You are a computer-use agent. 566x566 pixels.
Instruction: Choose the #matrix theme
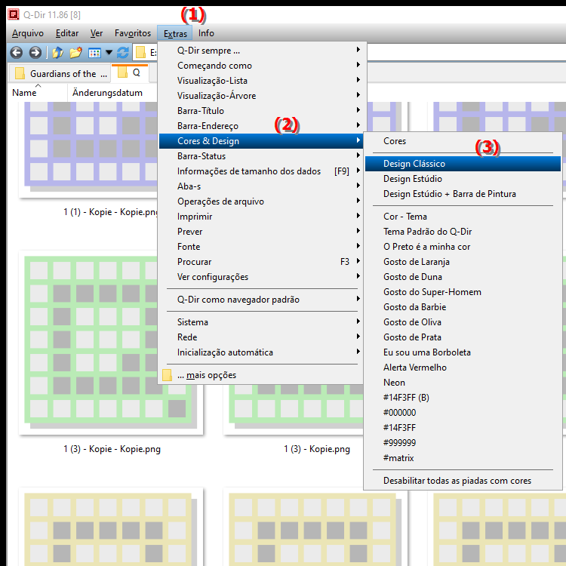click(x=463, y=458)
